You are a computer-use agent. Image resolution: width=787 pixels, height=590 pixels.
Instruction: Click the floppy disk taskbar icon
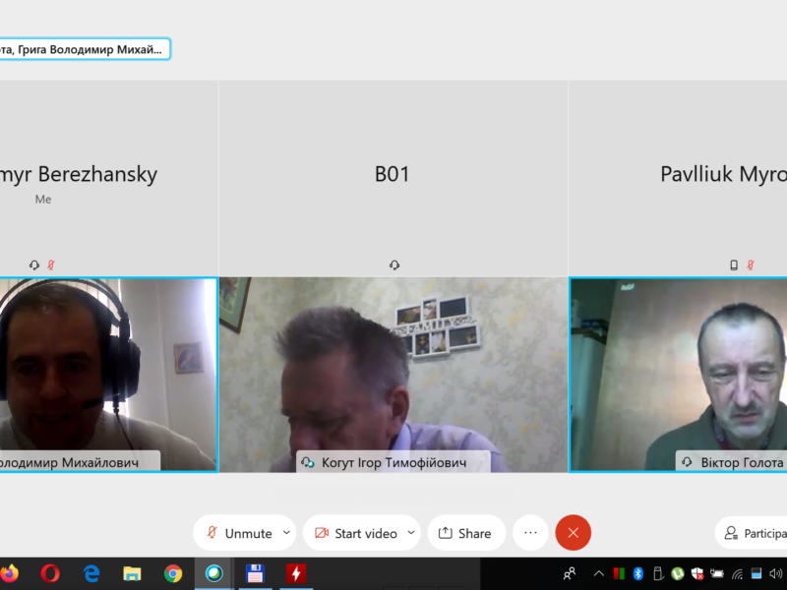pos(255,573)
